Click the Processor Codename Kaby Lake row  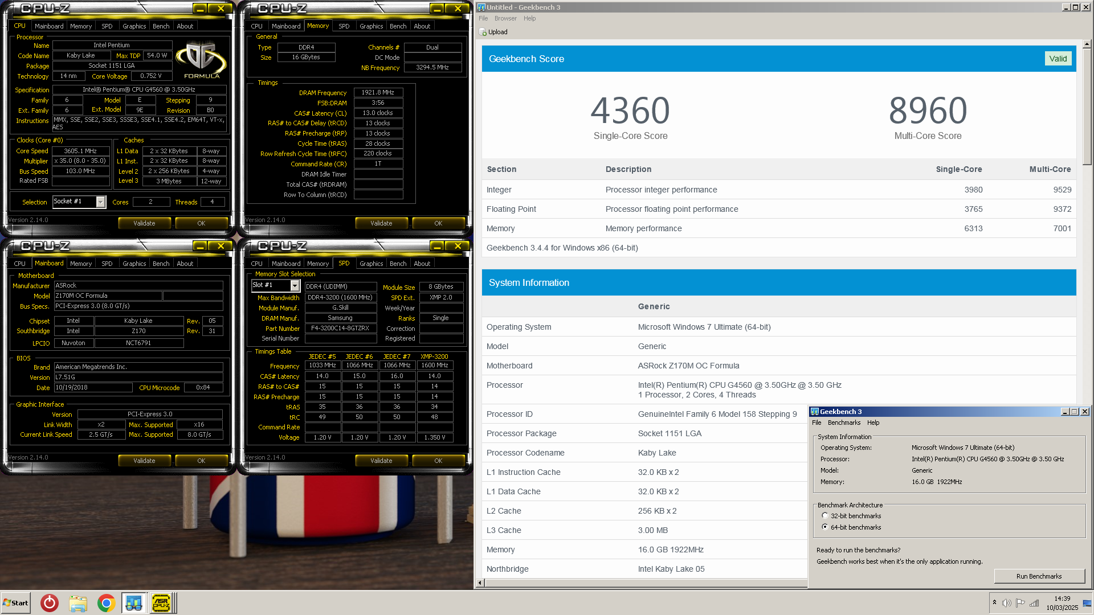(644, 453)
